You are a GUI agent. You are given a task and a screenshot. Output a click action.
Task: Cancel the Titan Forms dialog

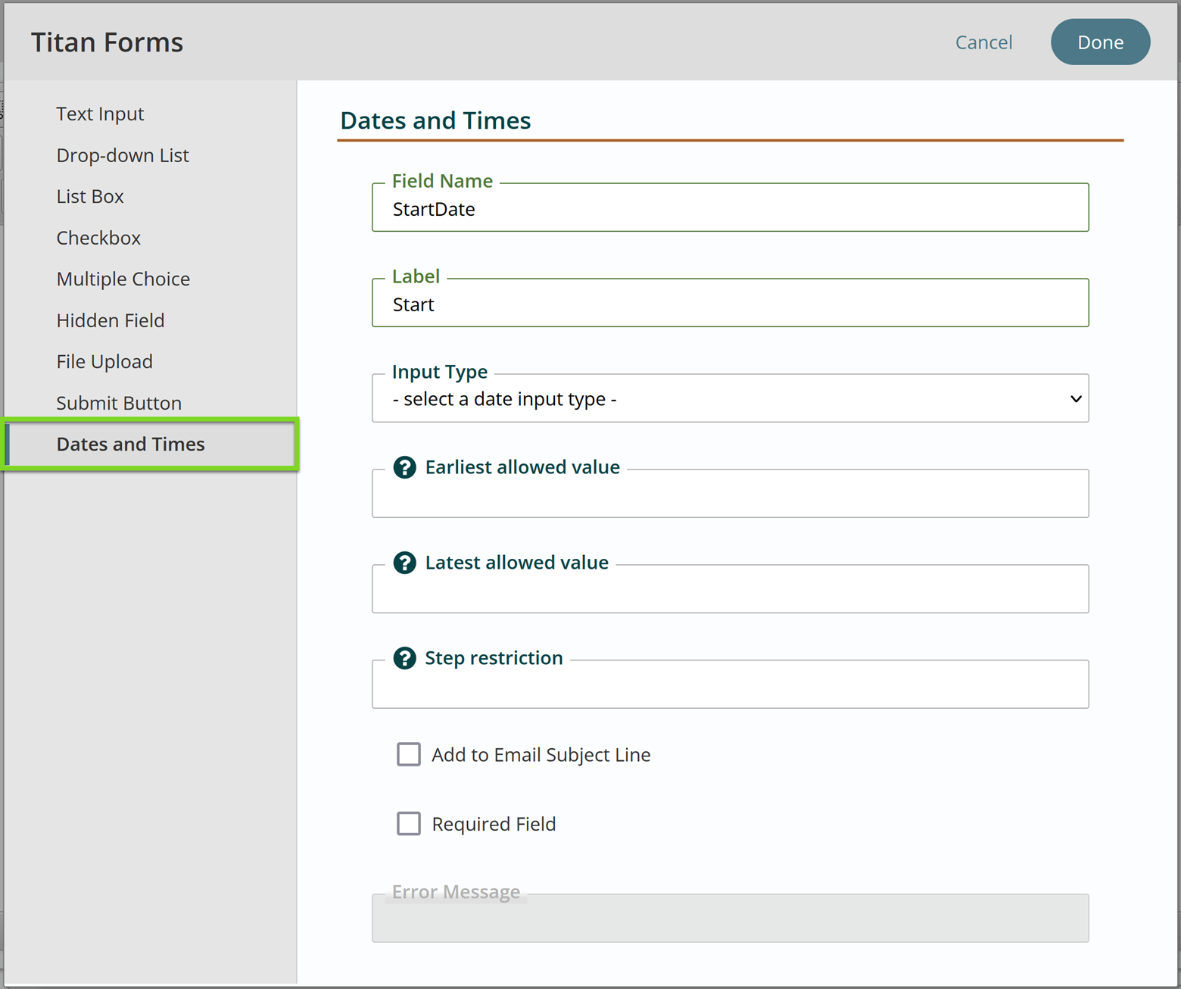click(983, 42)
